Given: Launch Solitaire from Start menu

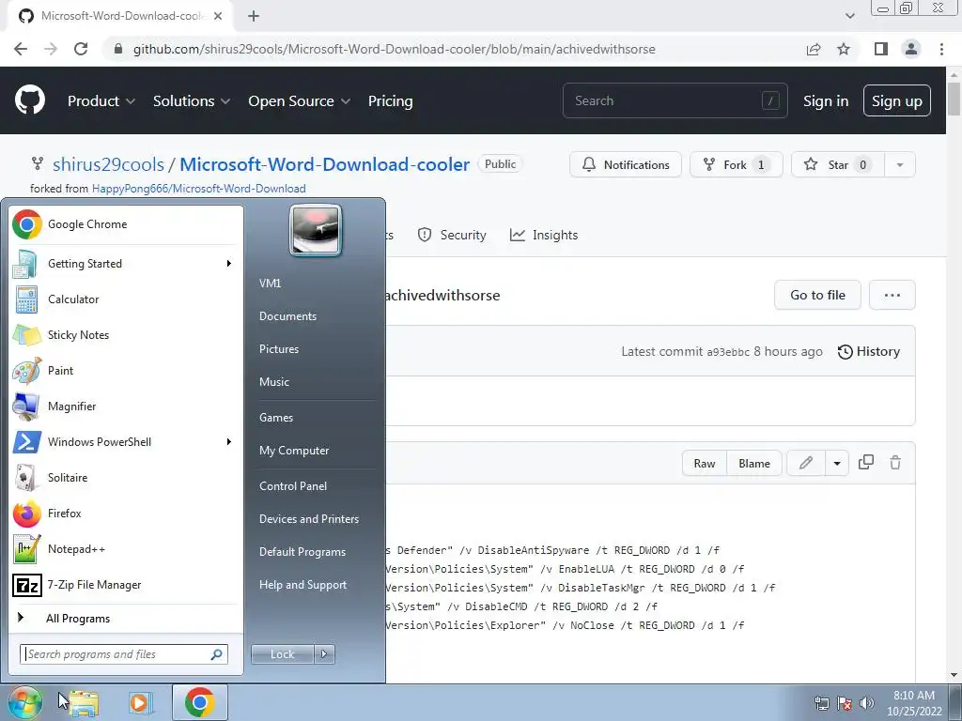Looking at the screenshot, I should [x=126, y=478].
